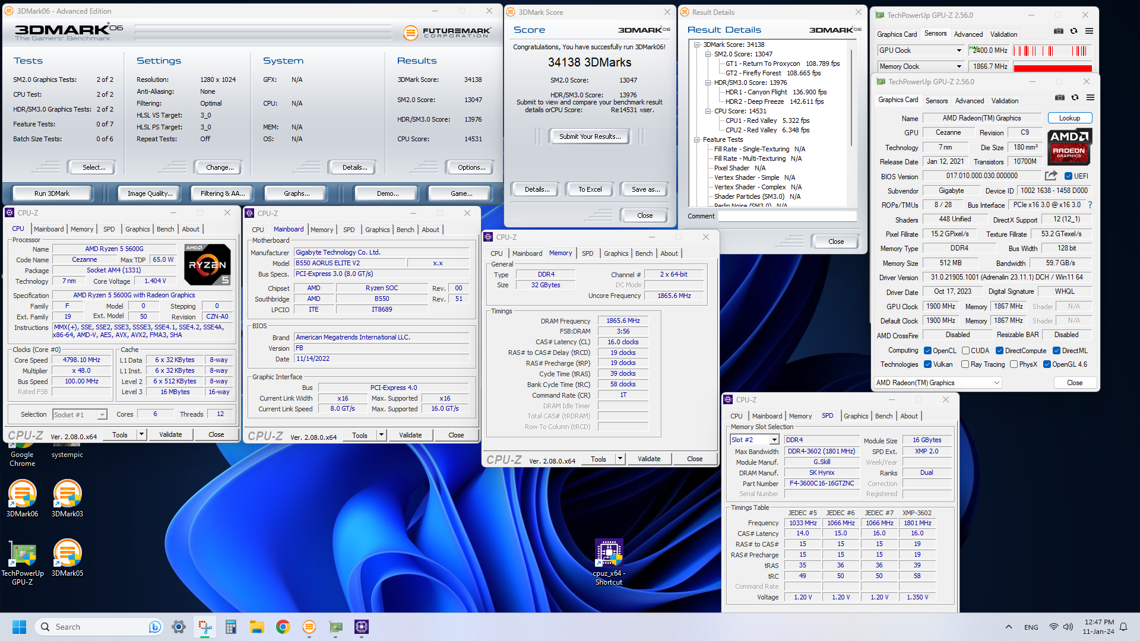The height and width of the screenshot is (641, 1140).
Task: Click the CPU-Z icon on the taskbar
Action: coord(362,627)
